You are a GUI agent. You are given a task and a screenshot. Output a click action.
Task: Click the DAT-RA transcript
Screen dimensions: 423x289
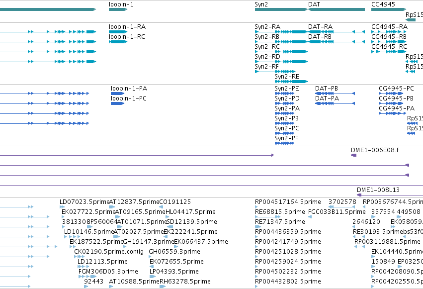(x=337, y=32)
